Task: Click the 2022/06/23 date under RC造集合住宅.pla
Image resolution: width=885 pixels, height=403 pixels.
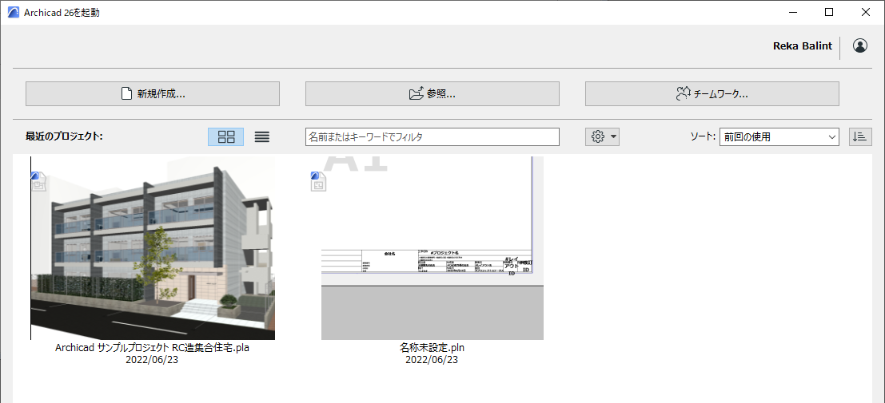Action: click(153, 360)
